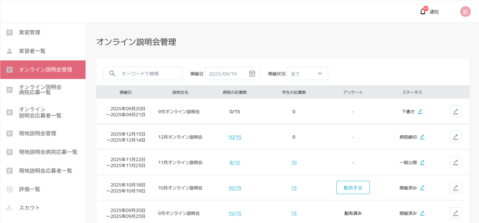Screen dimensions: 479x223
Task: Click the user avatar 若
Action: click(465, 12)
